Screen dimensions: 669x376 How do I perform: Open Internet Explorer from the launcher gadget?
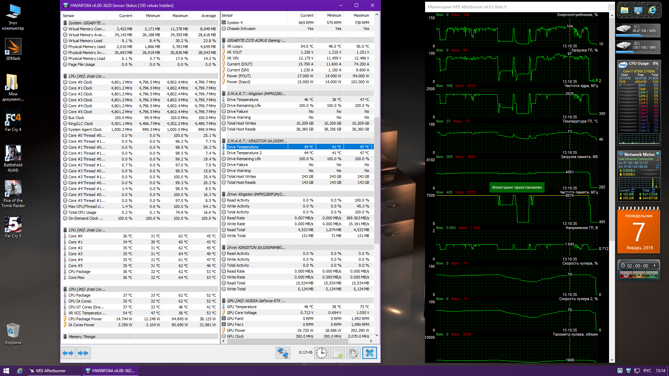(652, 10)
